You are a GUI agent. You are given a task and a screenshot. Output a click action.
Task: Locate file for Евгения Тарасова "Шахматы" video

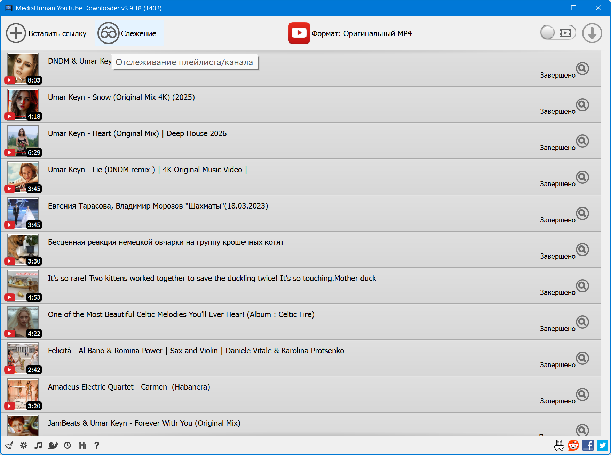pos(582,213)
